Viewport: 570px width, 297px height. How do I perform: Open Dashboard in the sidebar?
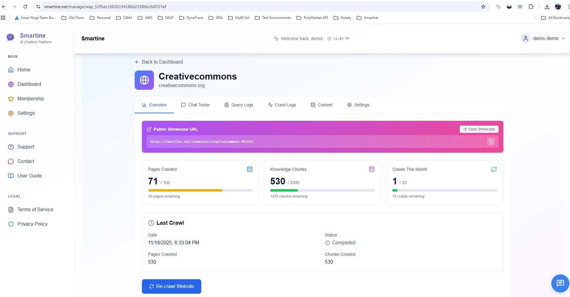click(x=25, y=84)
